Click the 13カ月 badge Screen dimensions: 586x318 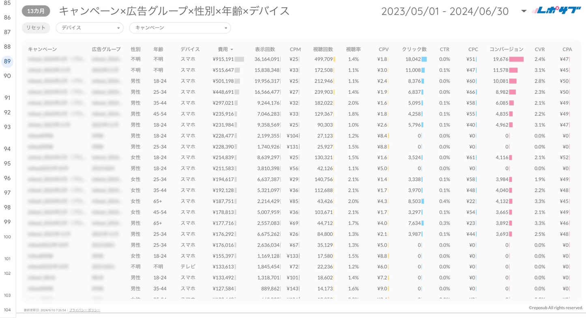[x=36, y=11]
